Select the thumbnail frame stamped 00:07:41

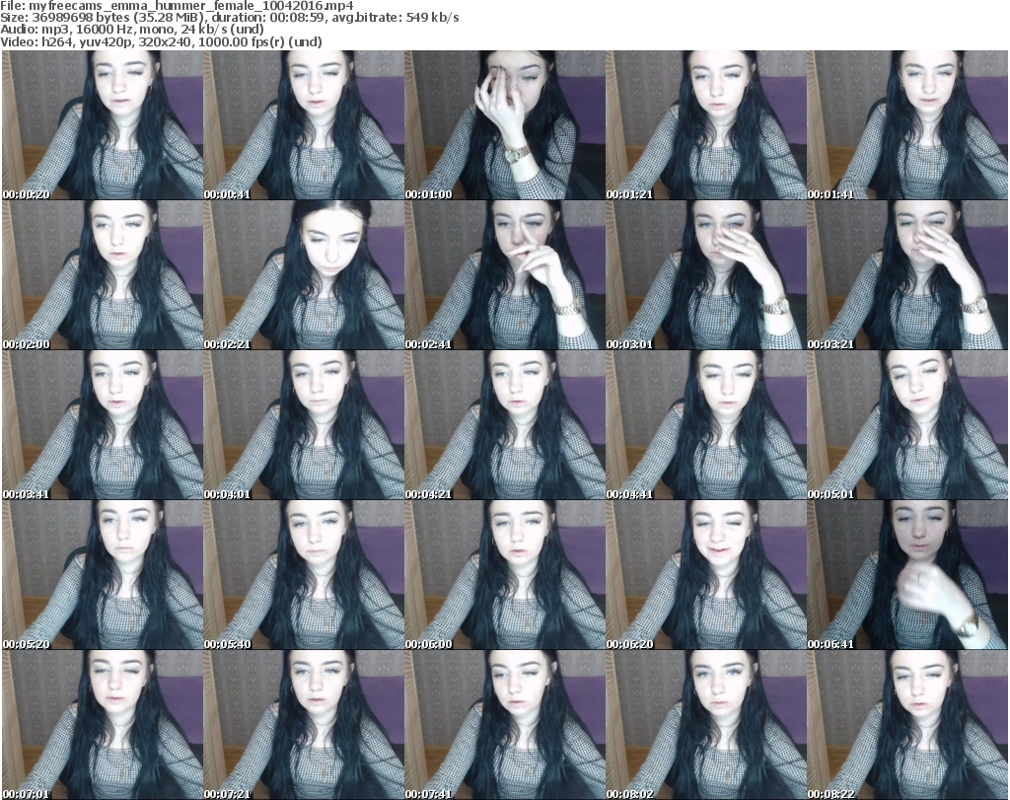[x=505, y=725]
